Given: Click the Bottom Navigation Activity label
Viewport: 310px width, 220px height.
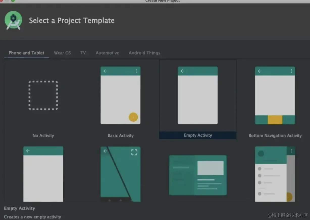Looking at the screenshot, I should coord(275,136).
